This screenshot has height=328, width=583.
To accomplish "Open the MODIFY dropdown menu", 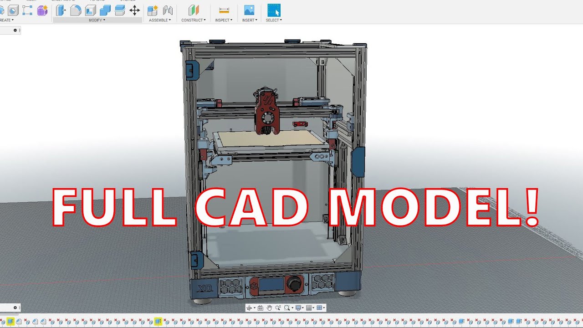I will click(x=97, y=20).
